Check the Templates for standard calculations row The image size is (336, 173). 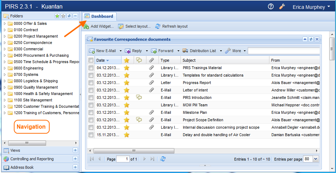click(91, 75)
